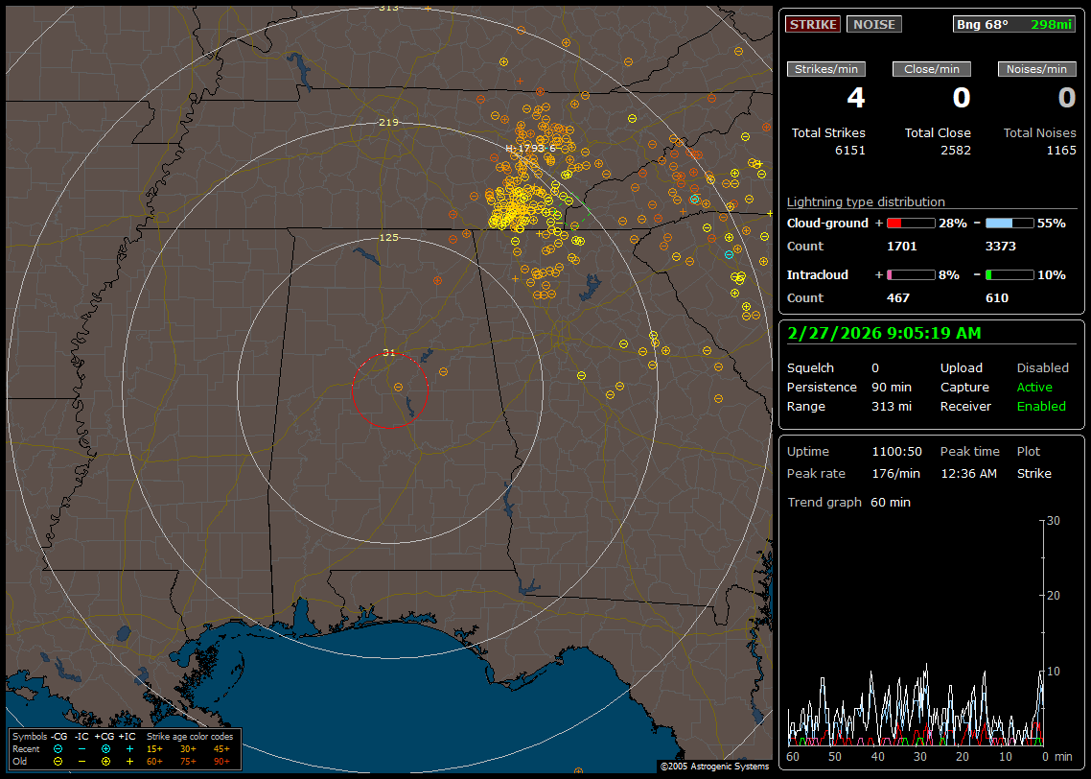This screenshot has width=1091, height=779.
Task: Click the 90+ strike age color code
Action: (220, 761)
